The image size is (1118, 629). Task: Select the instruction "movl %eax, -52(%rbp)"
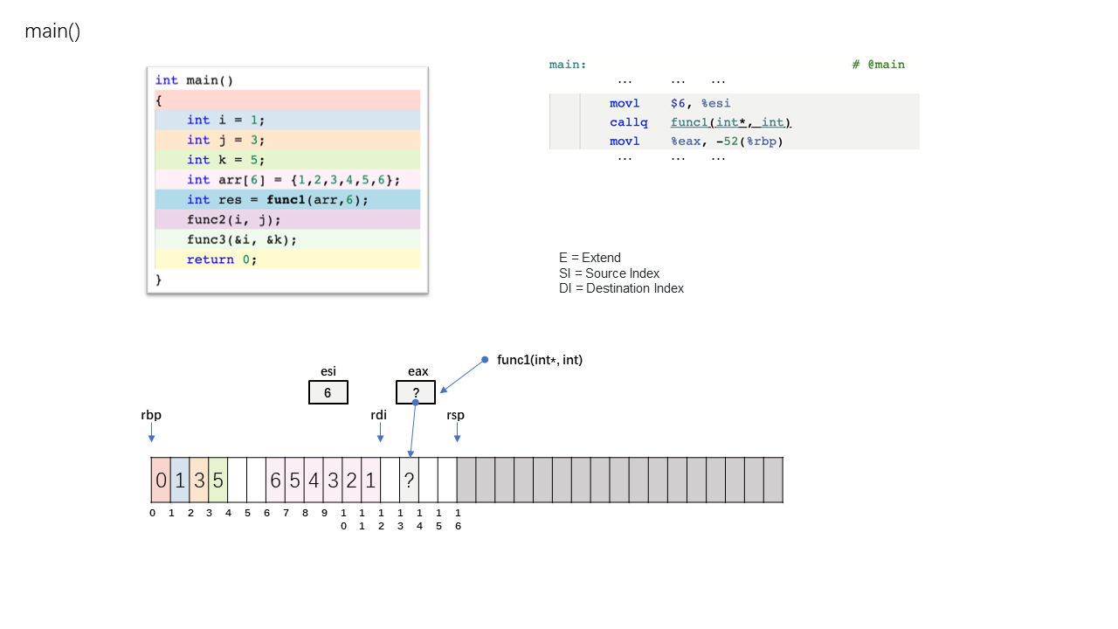[x=696, y=142]
